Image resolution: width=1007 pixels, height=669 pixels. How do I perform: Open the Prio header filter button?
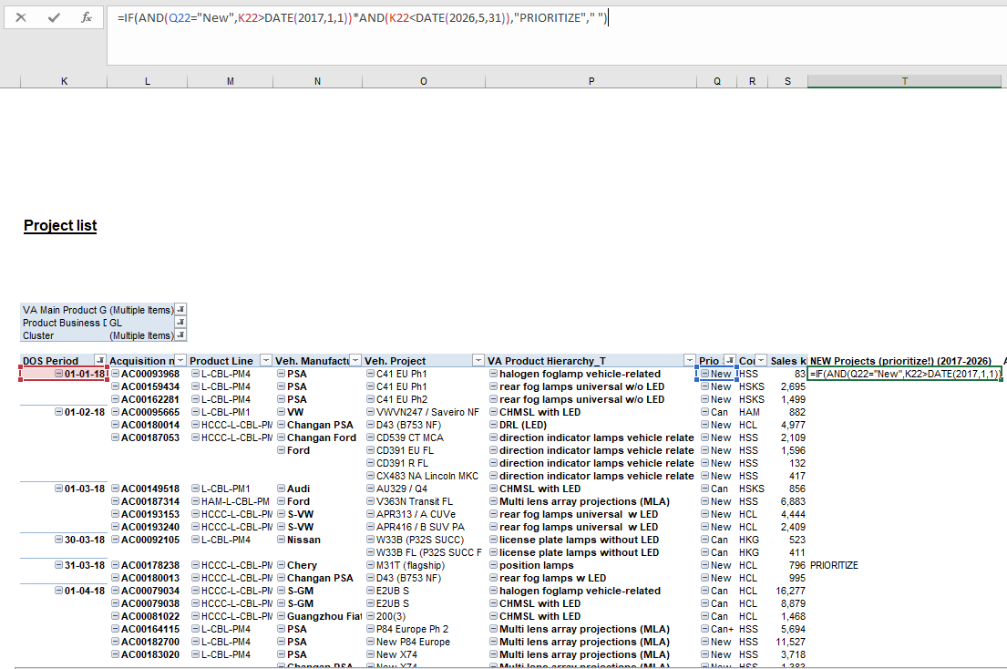730,360
